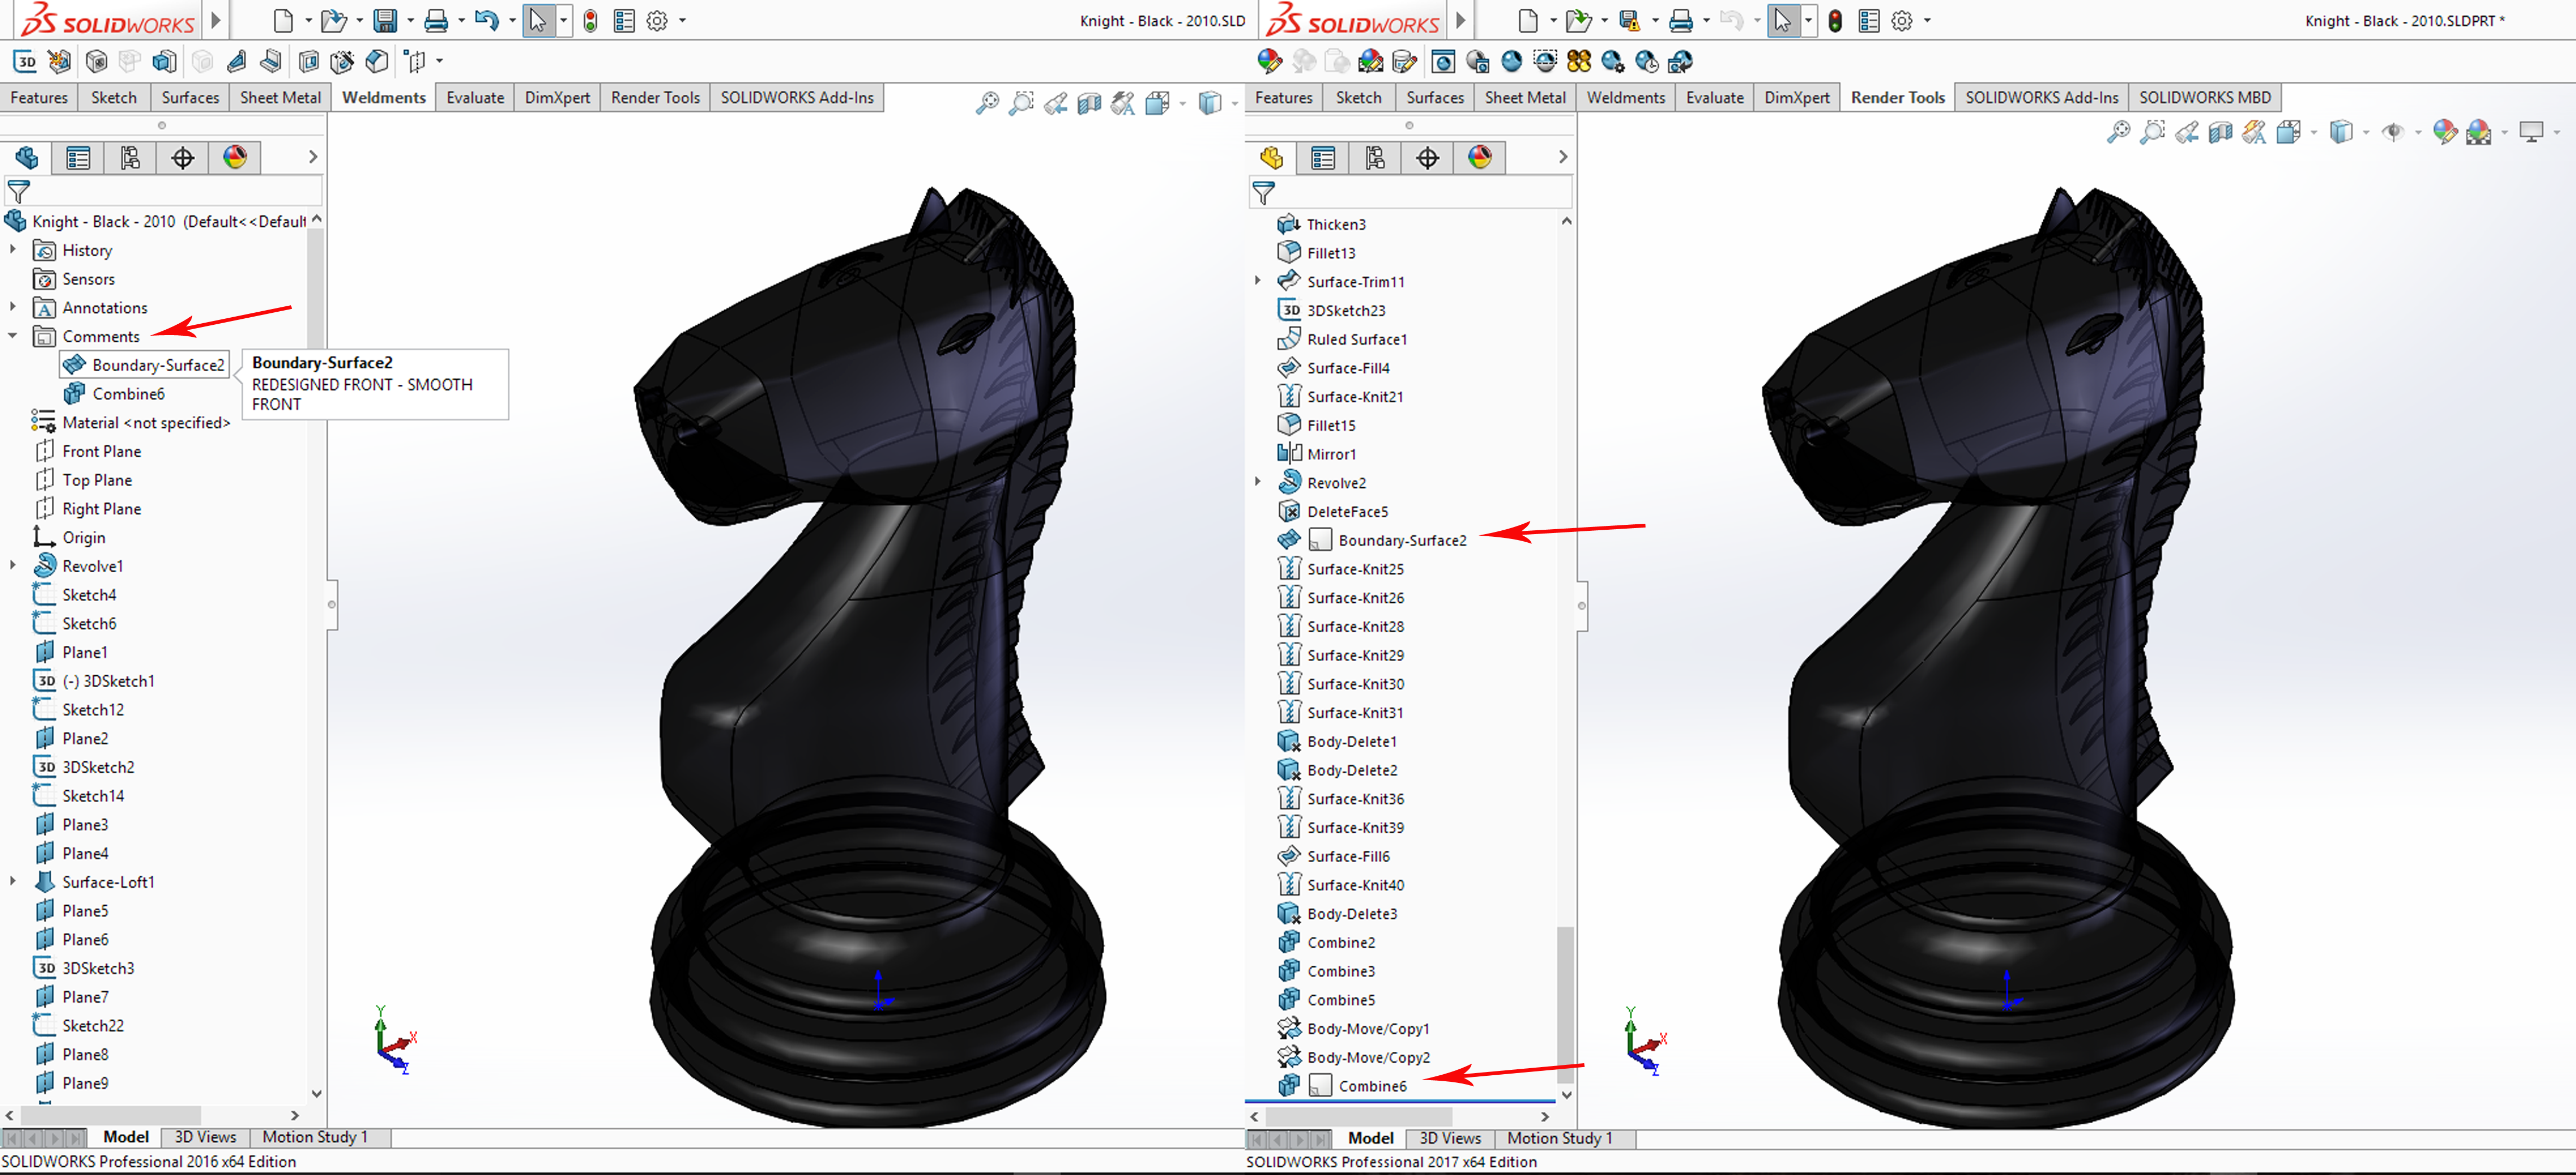The width and height of the screenshot is (2576, 1175).
Task: Expand the Surface-Loft1 feature node
Action: [x=13, y=881]
